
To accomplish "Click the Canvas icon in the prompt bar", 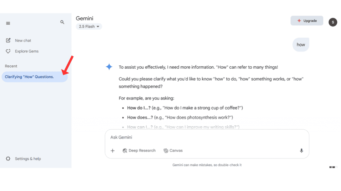I will click(x=166, y=150).
